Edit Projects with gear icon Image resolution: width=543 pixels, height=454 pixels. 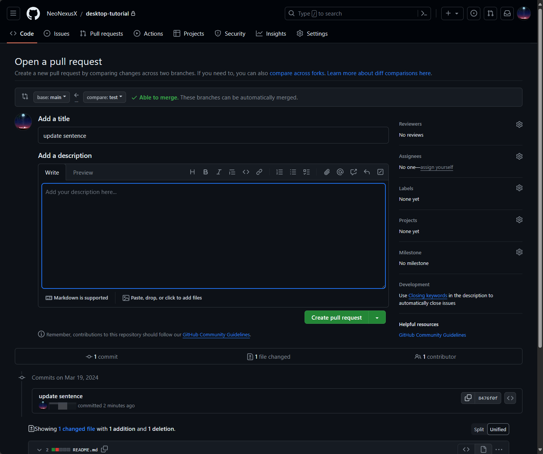[x=519, y=220]
